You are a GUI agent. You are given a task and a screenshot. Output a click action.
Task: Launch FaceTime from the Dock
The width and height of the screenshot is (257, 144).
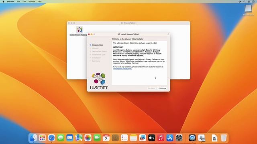click(97, 138)
